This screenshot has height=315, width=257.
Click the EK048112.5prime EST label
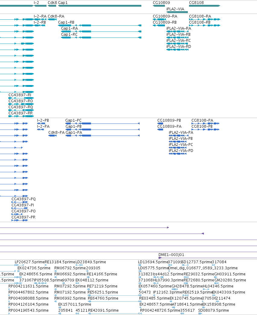click(x=92, y=280)
